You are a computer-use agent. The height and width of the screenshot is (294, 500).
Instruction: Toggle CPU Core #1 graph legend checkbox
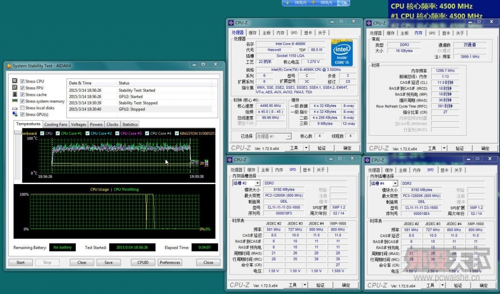58,133
